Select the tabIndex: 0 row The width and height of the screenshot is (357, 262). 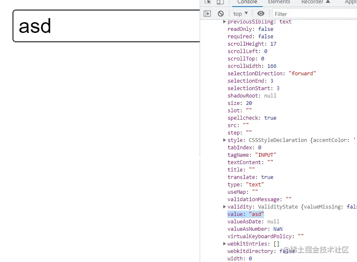(244, 148)
